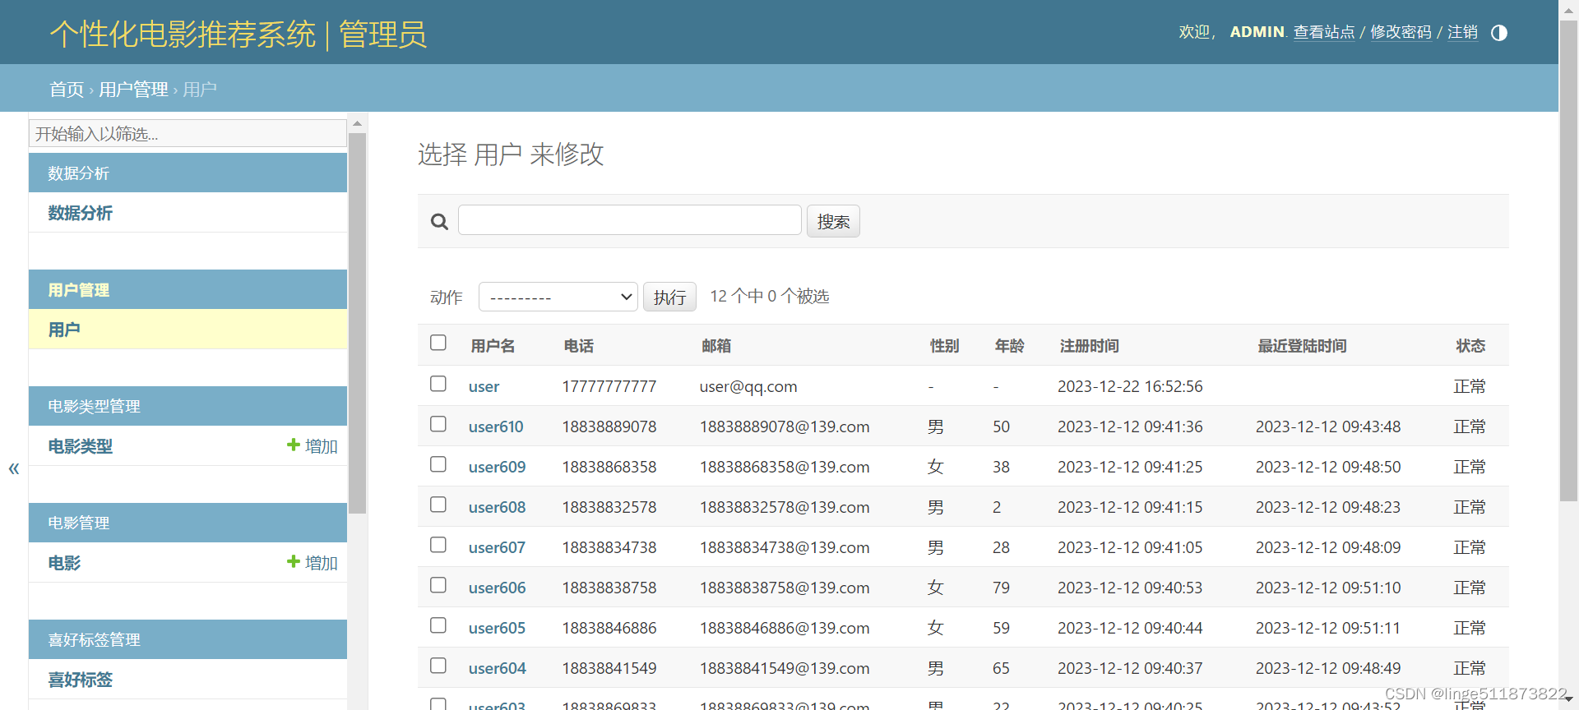Open the 电影类型 sidebar link

80,446
